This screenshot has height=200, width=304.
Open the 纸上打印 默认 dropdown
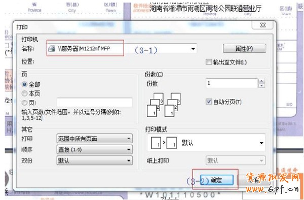236,160
